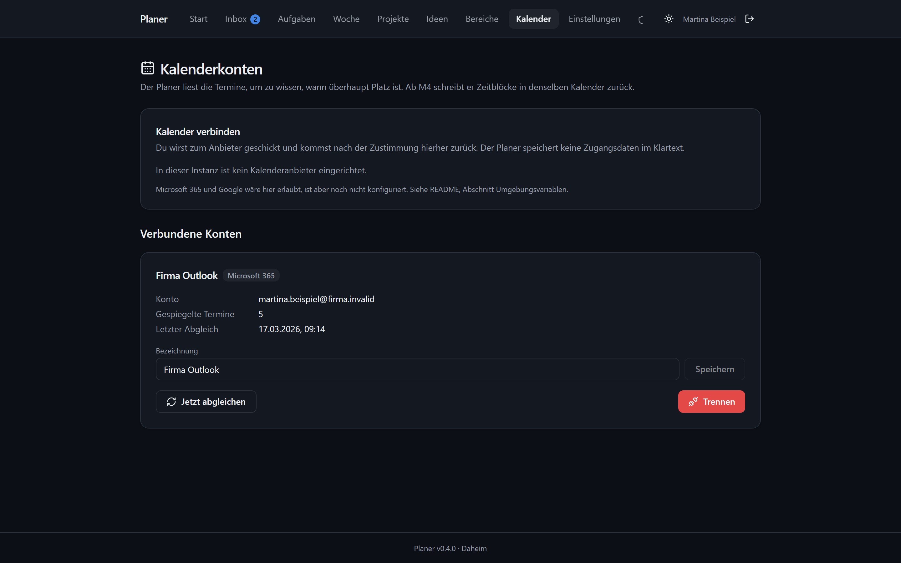Disconnect account with Trennen button
The image size is (901, 563).
[711, 402]
